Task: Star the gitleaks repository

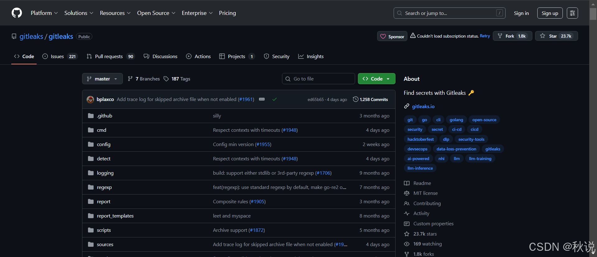Action: pyautogui.click(x=556, y=36)
